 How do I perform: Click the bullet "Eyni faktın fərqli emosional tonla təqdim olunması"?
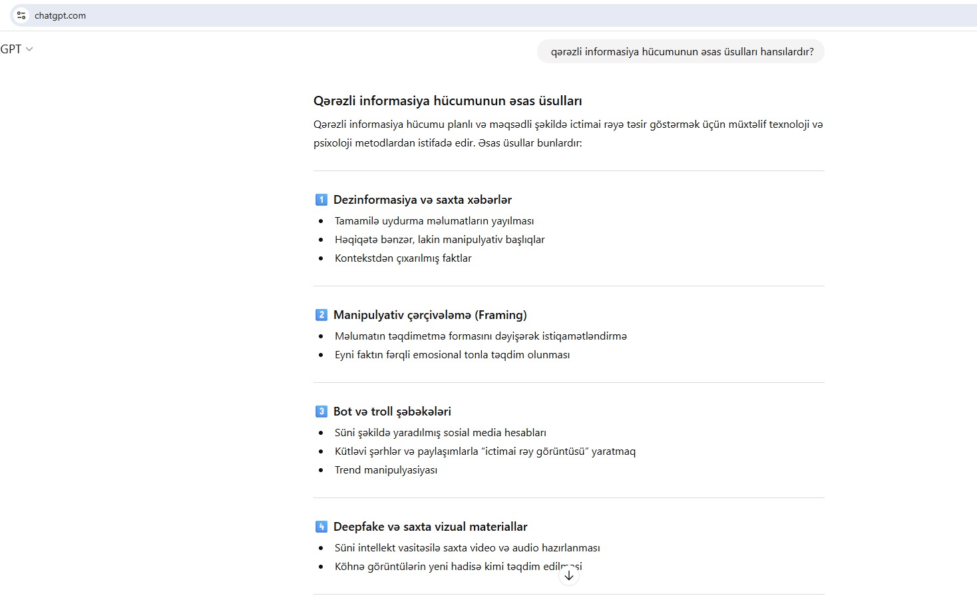pos(452,355)
